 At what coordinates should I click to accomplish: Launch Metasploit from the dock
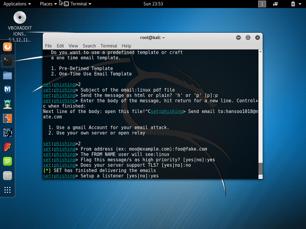(x=7, y=90)
